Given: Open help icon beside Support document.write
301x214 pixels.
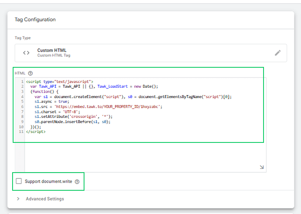Looking at the screenshot, I should [77, 181].
